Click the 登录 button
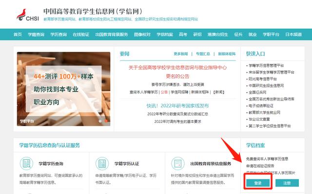The image size is (312, 194). (258, 183)
